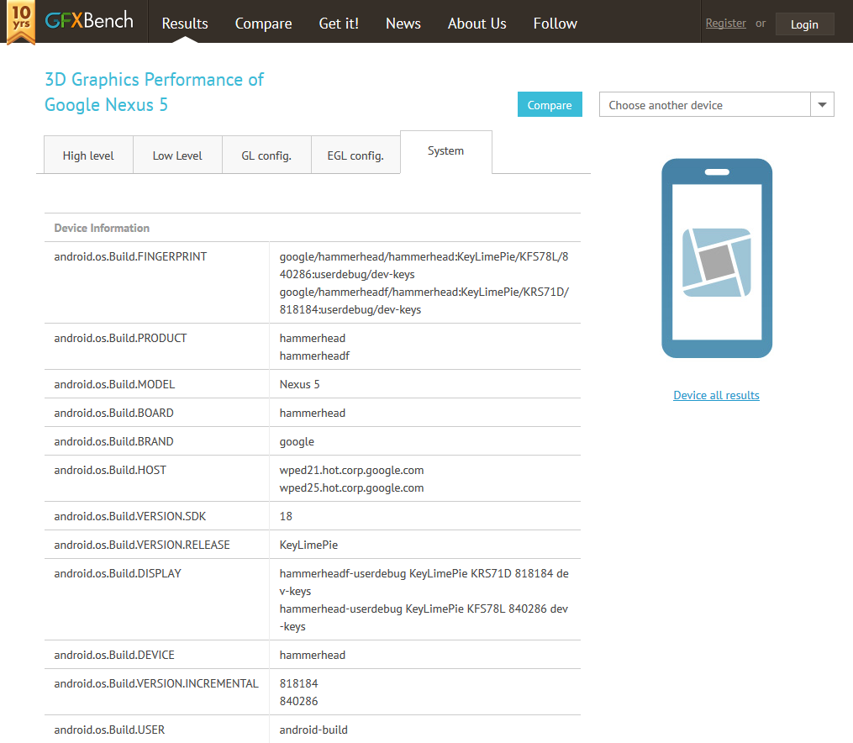Viewport: 853px width, 743px height.
Task: Click the phone device illustration
Action: [717, 258]
